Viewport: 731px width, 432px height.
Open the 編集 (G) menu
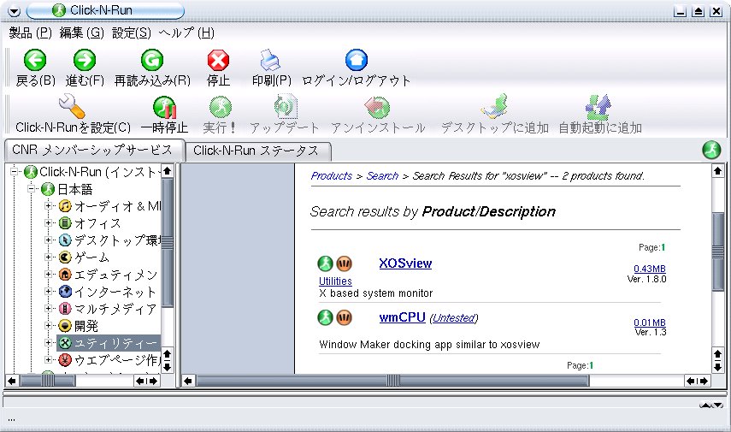[x=81, y=33]
